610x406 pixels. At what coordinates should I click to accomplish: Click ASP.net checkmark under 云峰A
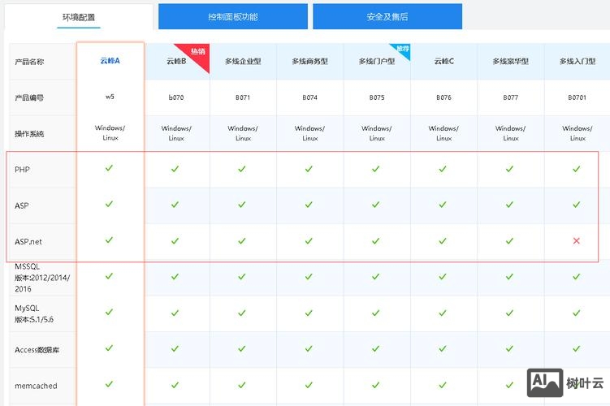[109, 240]
